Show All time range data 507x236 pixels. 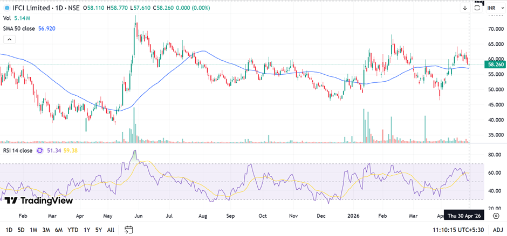pos(111,230)
